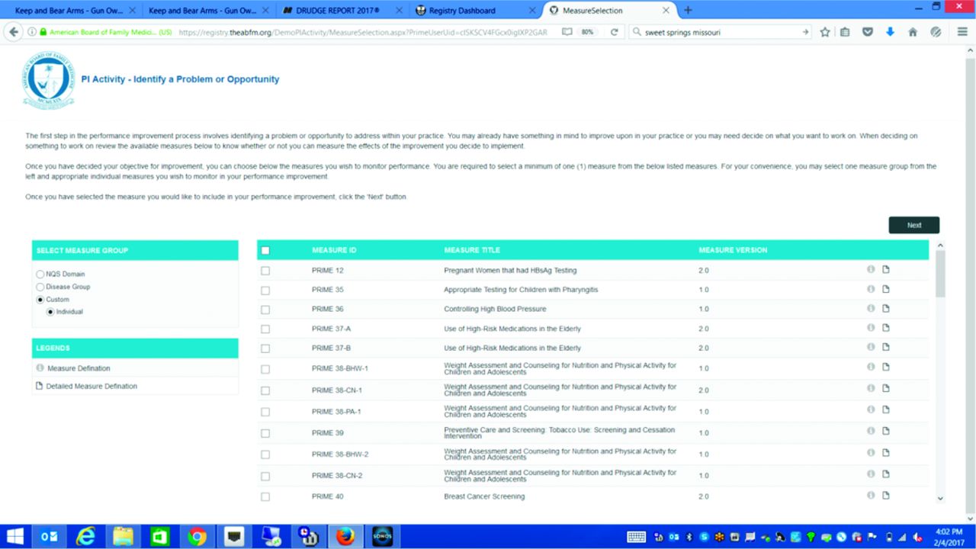Open document icon in PRIME 37-B row
The width and height of the screenshot is (976, 549).
[886, 348]
